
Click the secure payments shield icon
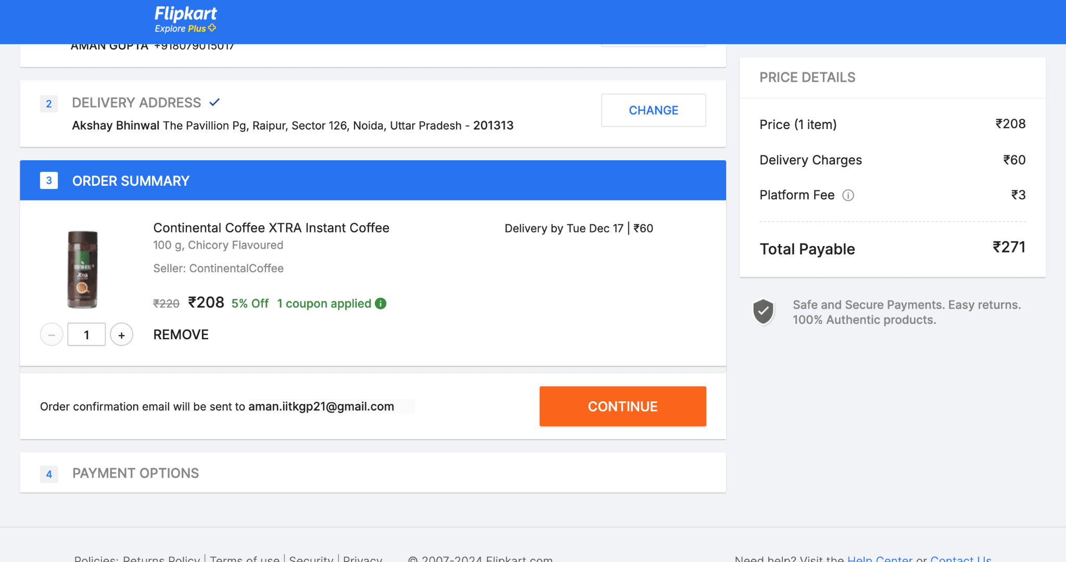(x=763, y=312)
